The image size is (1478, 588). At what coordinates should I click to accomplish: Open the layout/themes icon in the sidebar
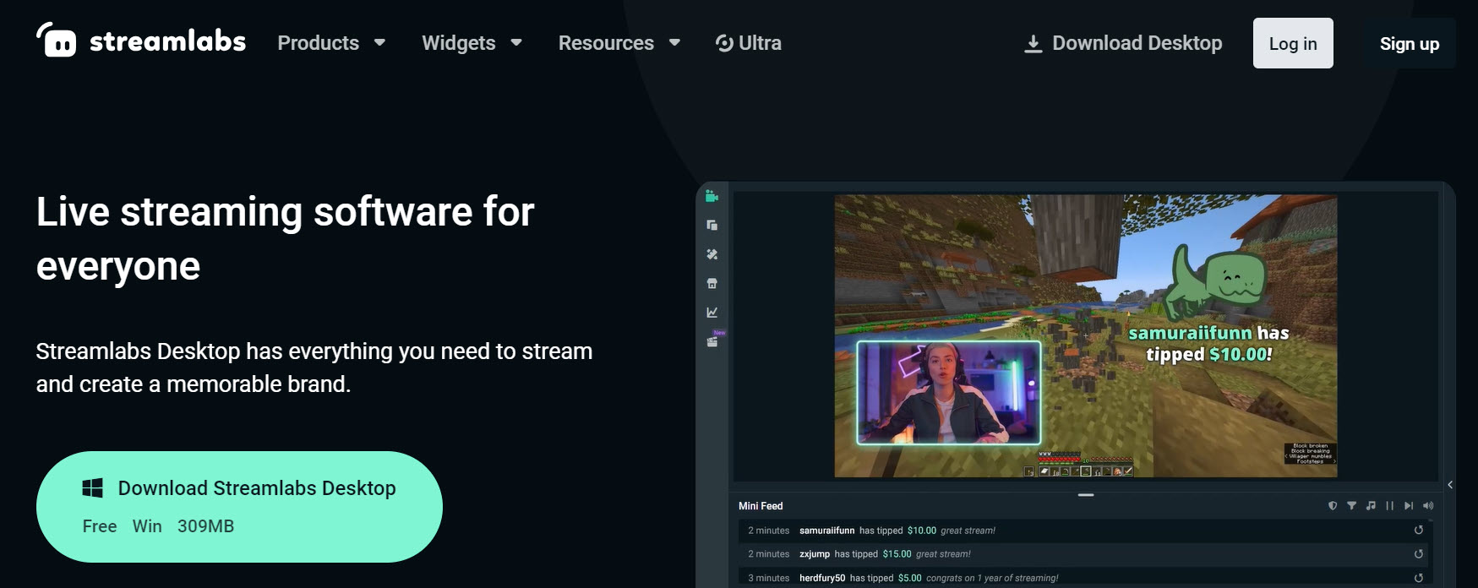pyautogui.click(x=712, y=225)
